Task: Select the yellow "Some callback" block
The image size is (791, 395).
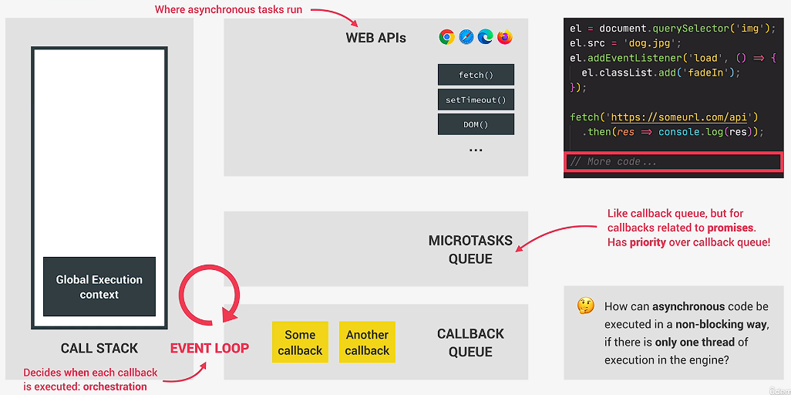Action: pos(300,343)
